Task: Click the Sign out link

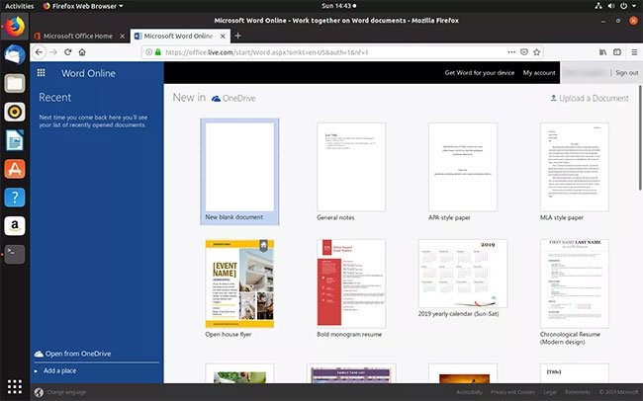Action: pos(626,72)
